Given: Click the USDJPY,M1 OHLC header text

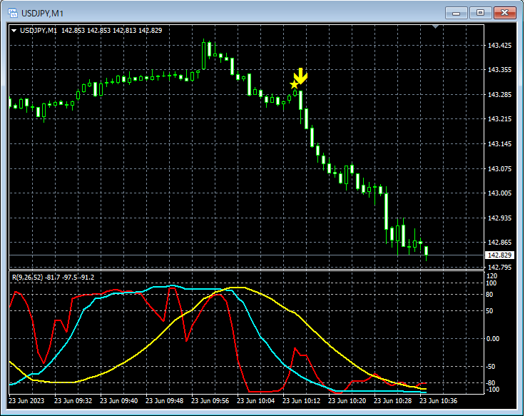Looking at the screenshot, I should 91,31.
